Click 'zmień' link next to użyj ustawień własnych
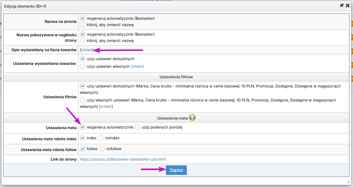Image resolution: width=353 pixels, height=187 pixels. point(138,66)
